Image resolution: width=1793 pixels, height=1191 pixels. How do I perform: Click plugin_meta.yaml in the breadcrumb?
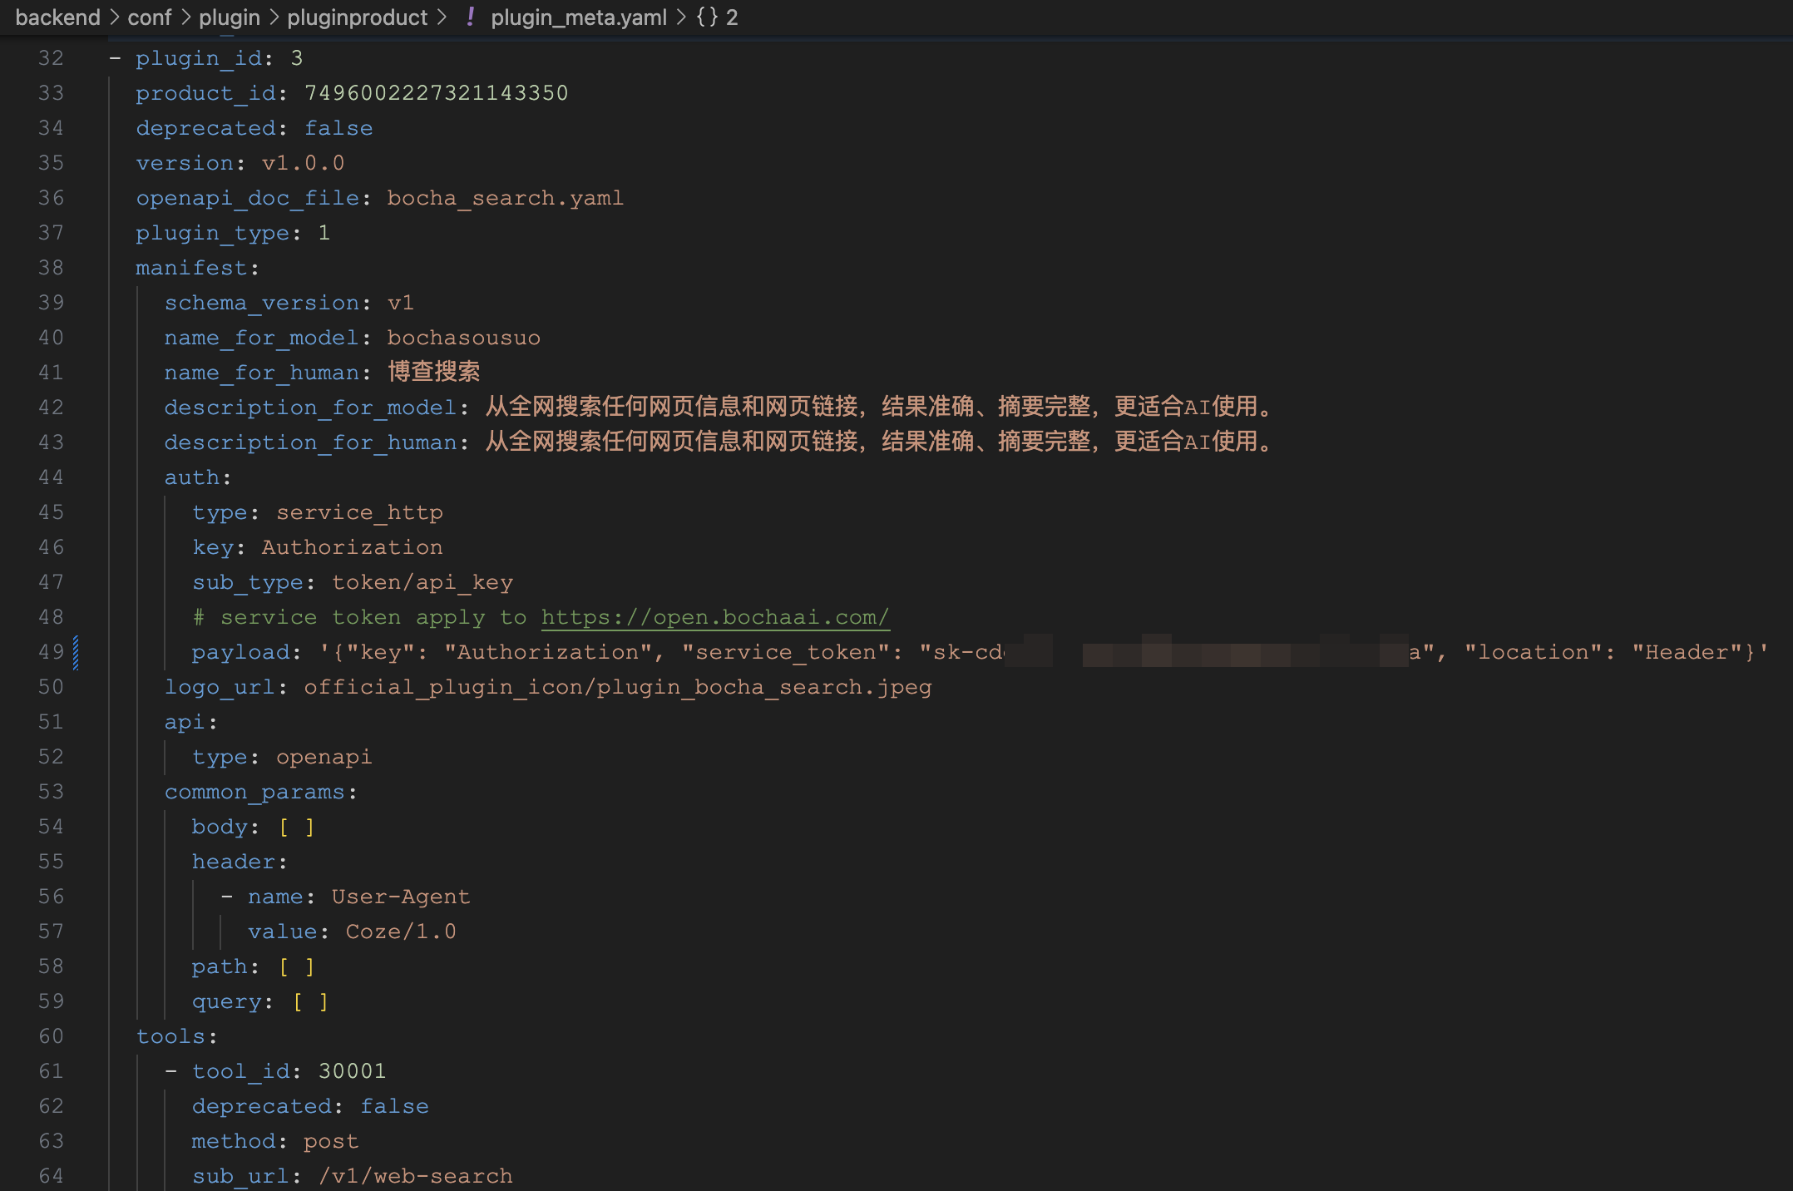[579, 17]
